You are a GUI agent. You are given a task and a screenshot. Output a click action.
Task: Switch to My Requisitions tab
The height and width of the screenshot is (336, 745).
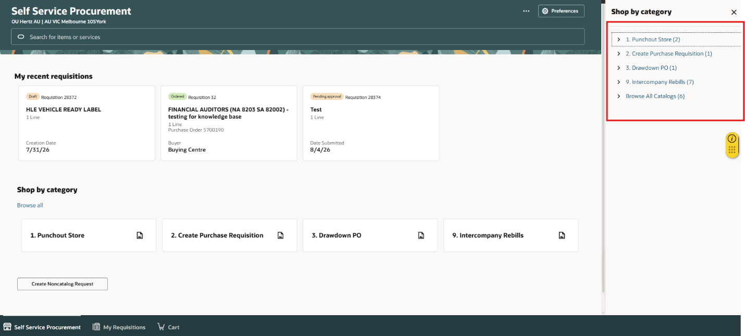(x=119, y=327)
